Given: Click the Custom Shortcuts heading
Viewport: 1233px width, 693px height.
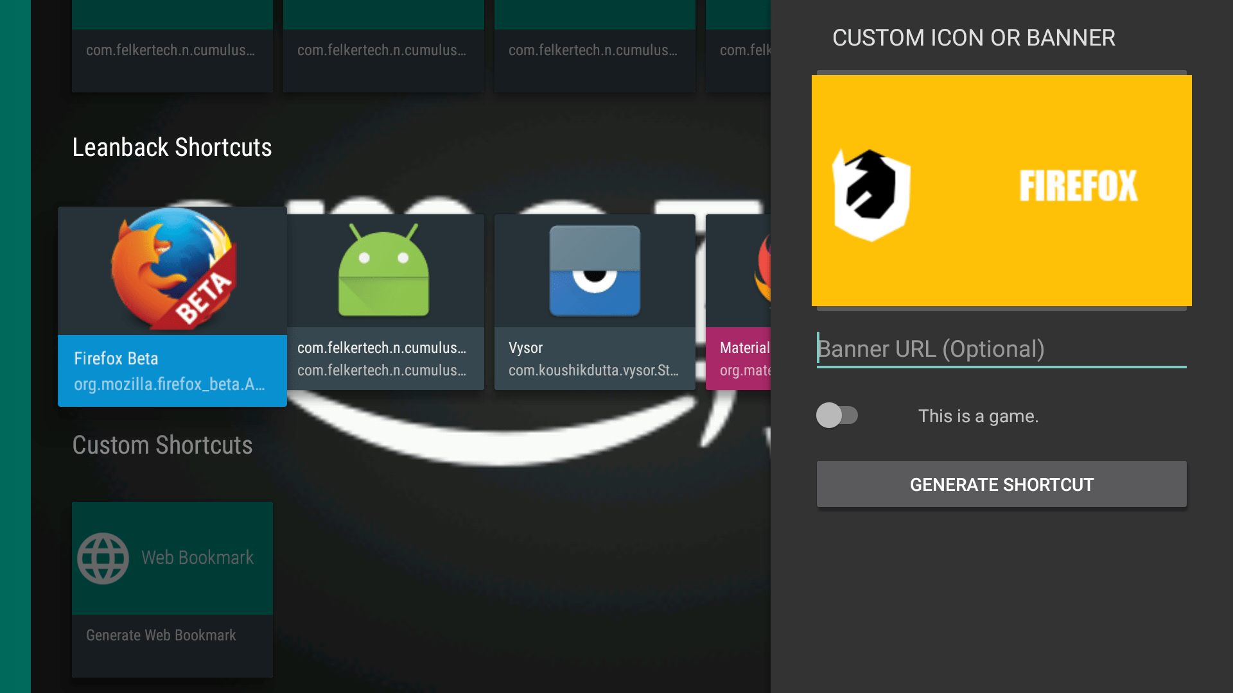Looking at the screenshot, I should tap(162, 445).
